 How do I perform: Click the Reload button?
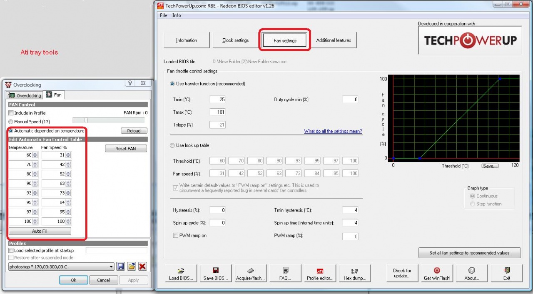click(x=134, y=131)
